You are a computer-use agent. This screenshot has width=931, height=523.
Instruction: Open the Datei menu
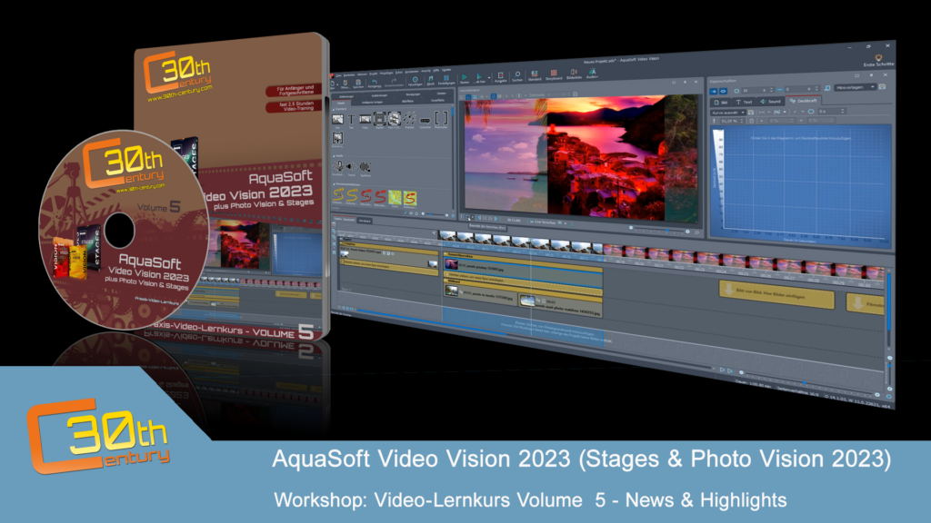tap(338, 75)
